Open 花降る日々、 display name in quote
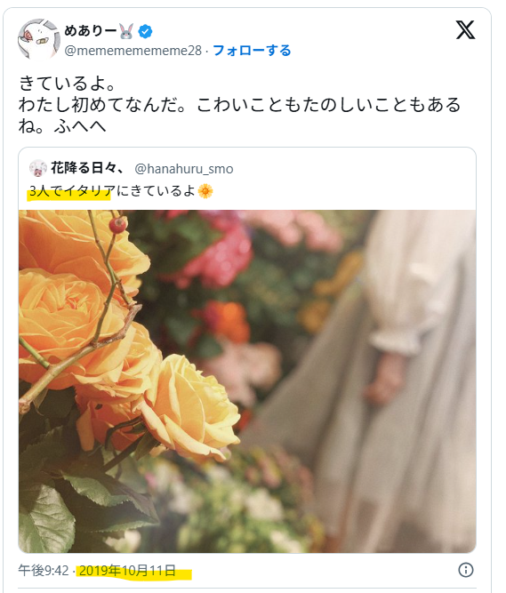This screenshot has width=506, height=593. [x=87, y=168]
